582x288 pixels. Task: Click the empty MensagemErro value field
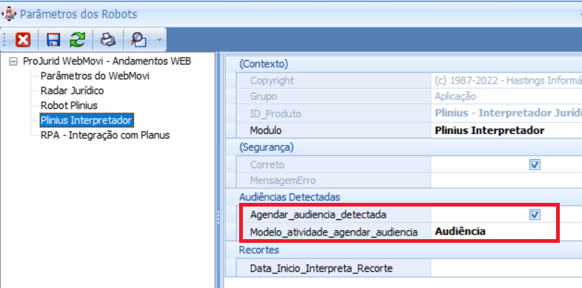(506, 181)
